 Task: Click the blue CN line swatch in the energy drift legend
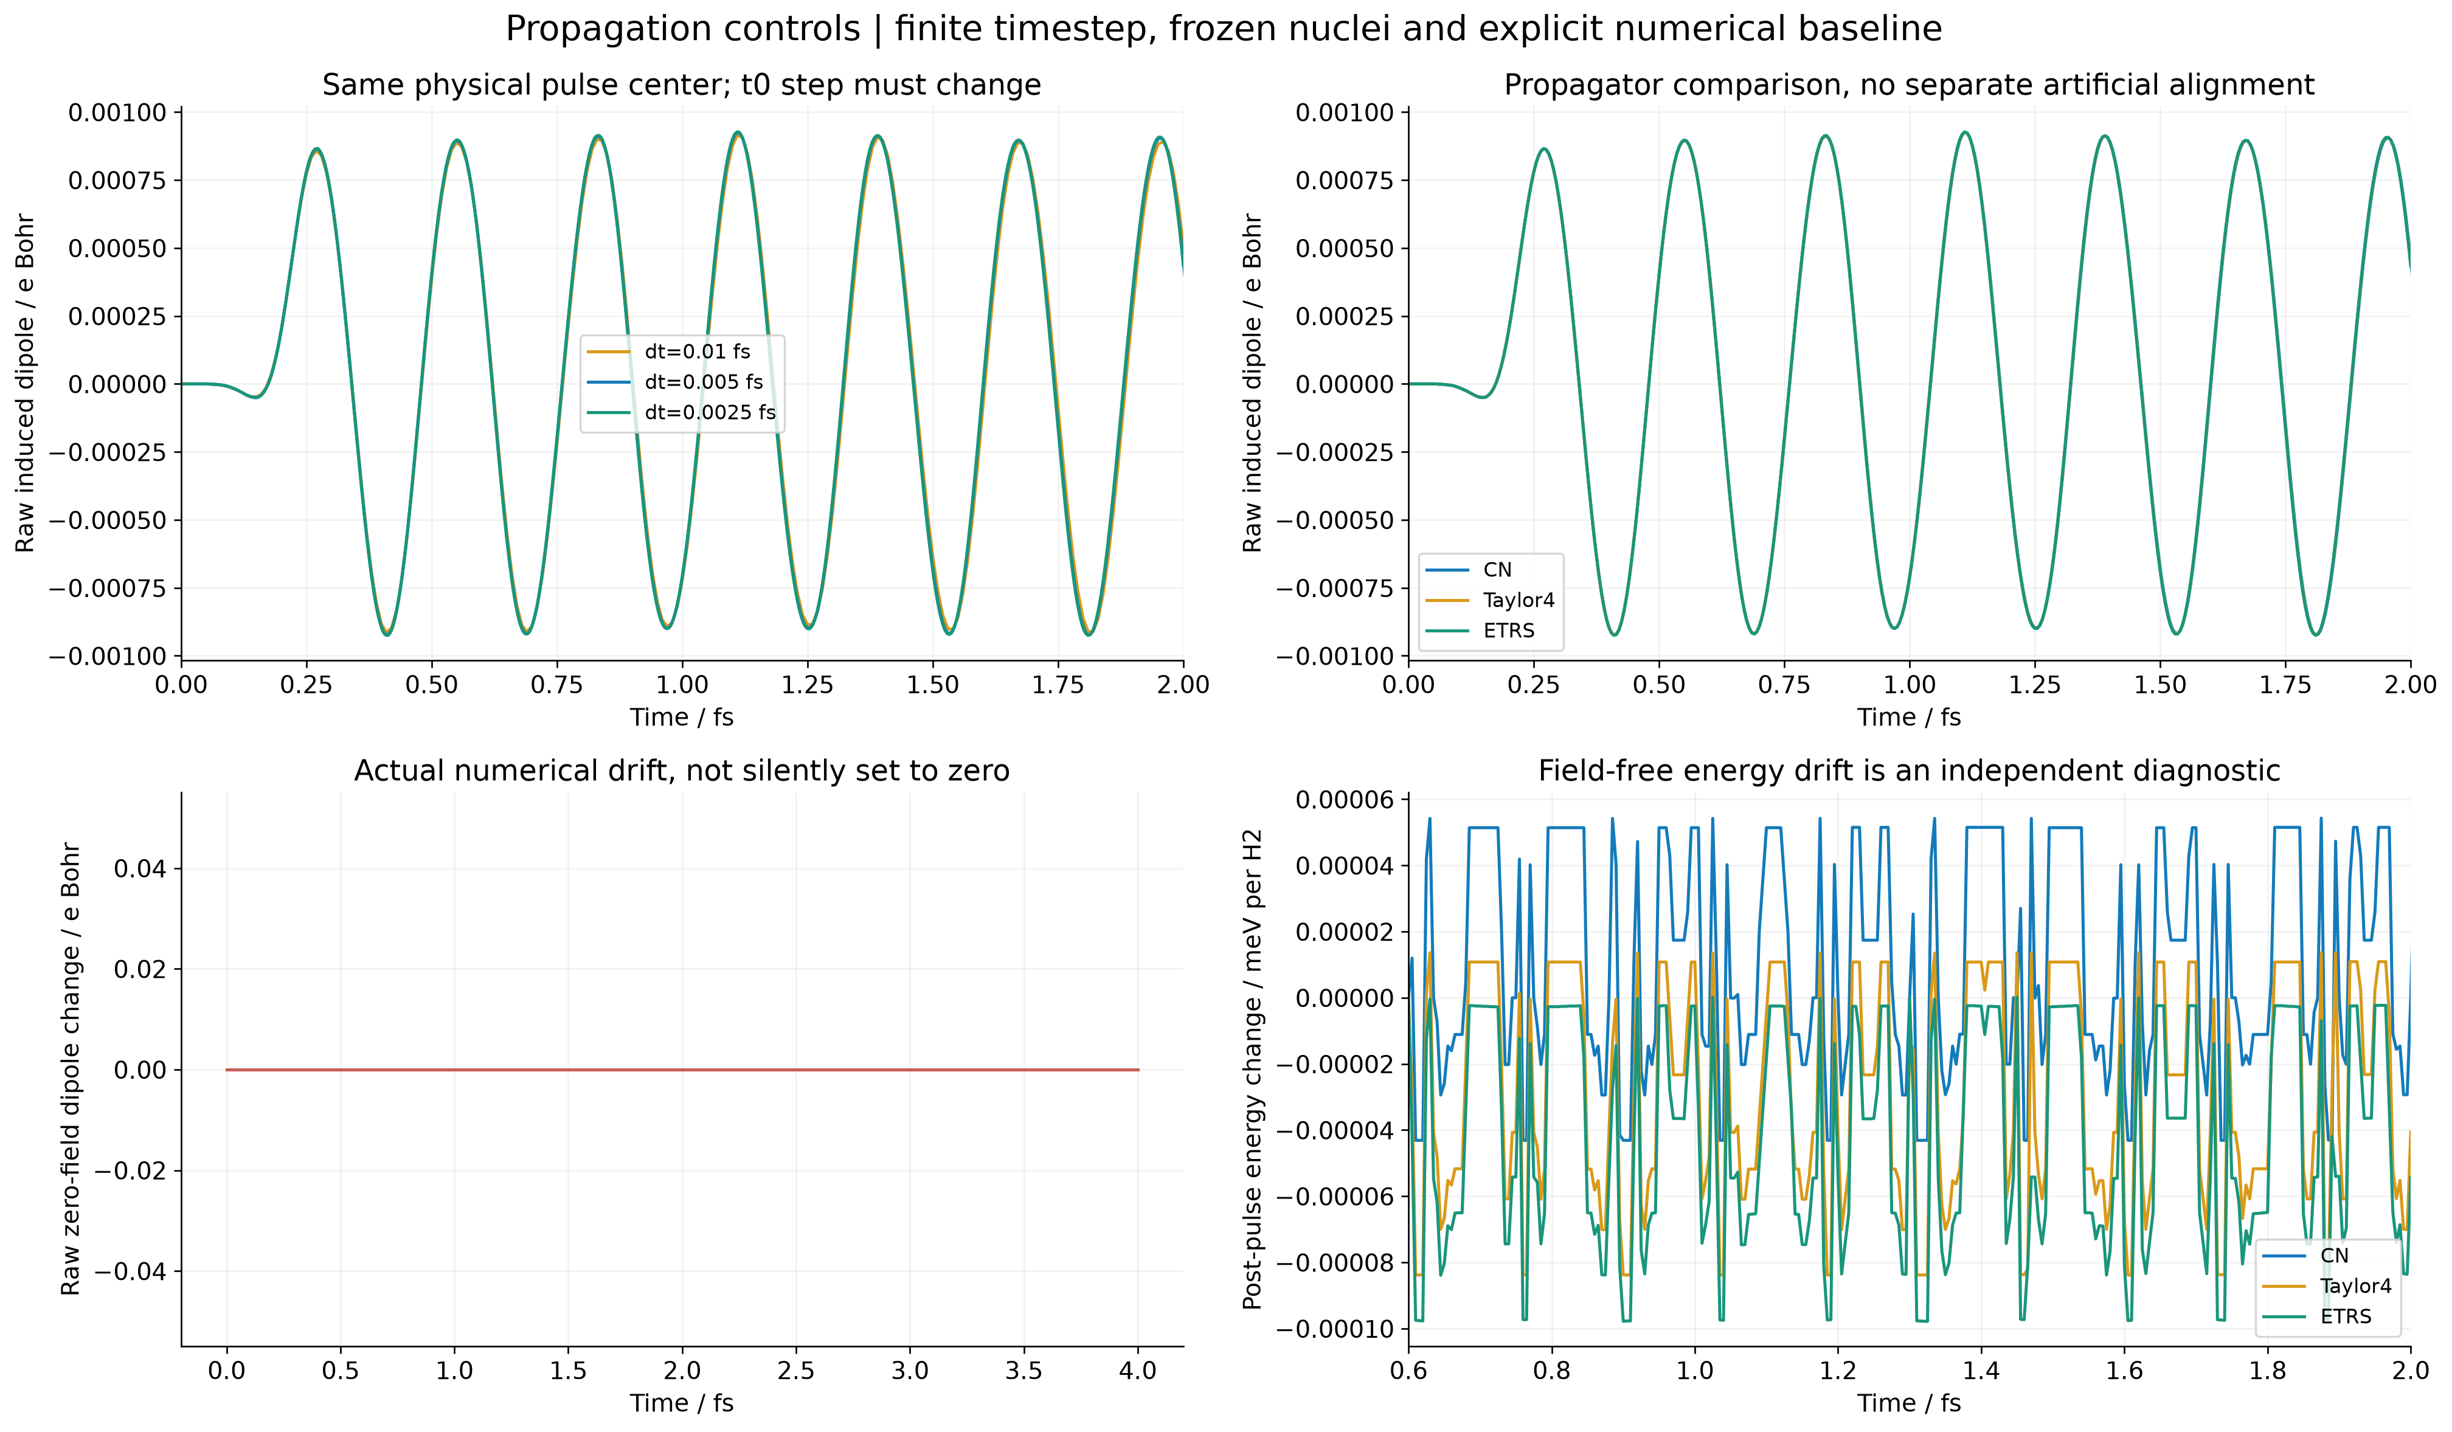(x=2285, y=1256)
